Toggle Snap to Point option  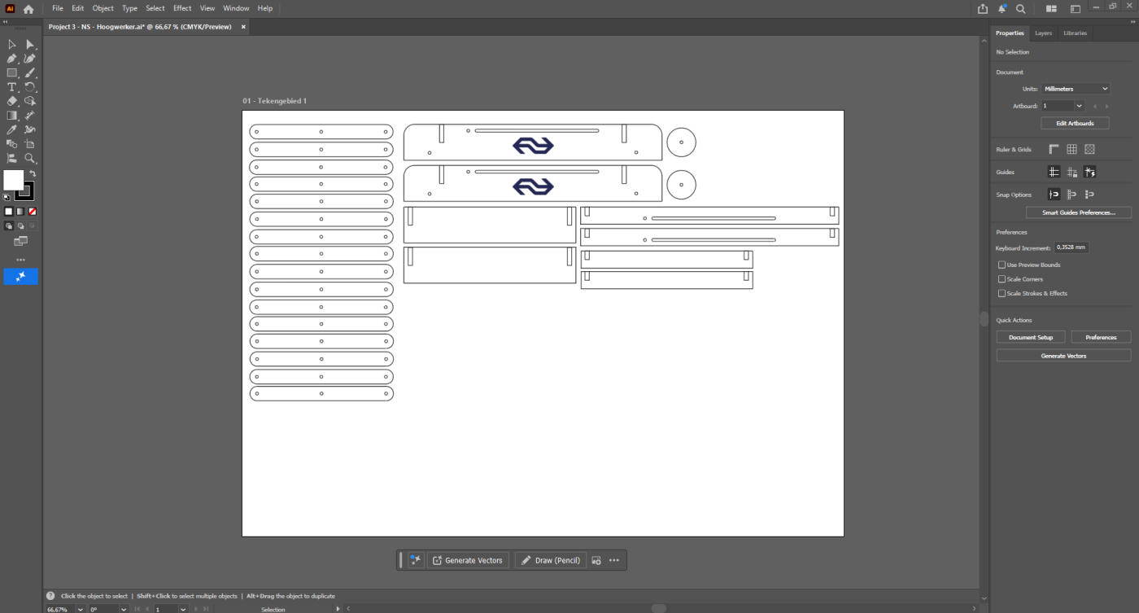pyautogui.click(x=1054, y=195)
